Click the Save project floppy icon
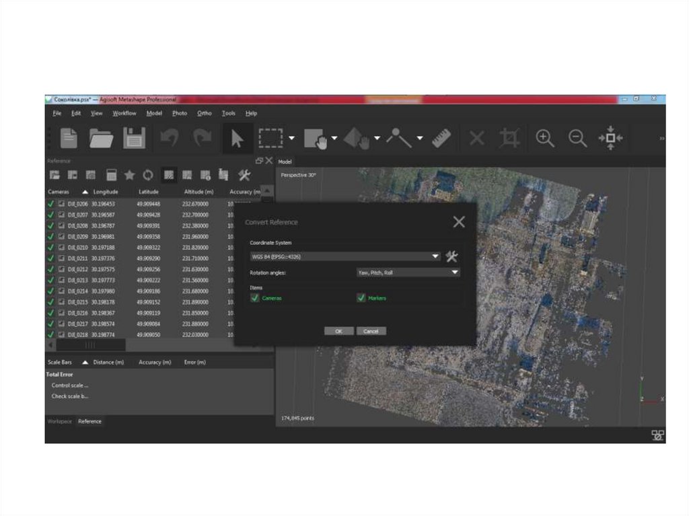This screenshot has height=516, width=689. click(x=134, y=139)
